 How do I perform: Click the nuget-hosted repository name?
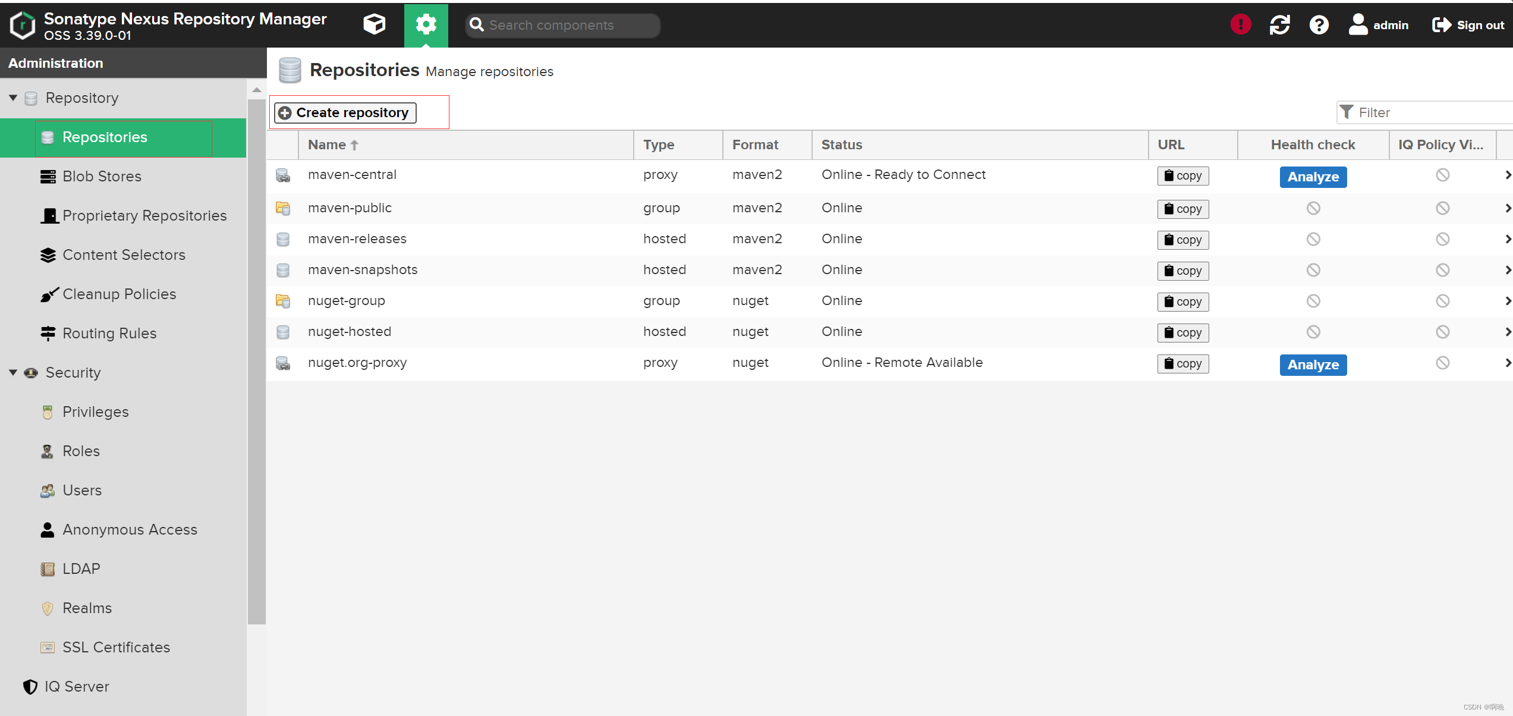[x=350, y=332]
